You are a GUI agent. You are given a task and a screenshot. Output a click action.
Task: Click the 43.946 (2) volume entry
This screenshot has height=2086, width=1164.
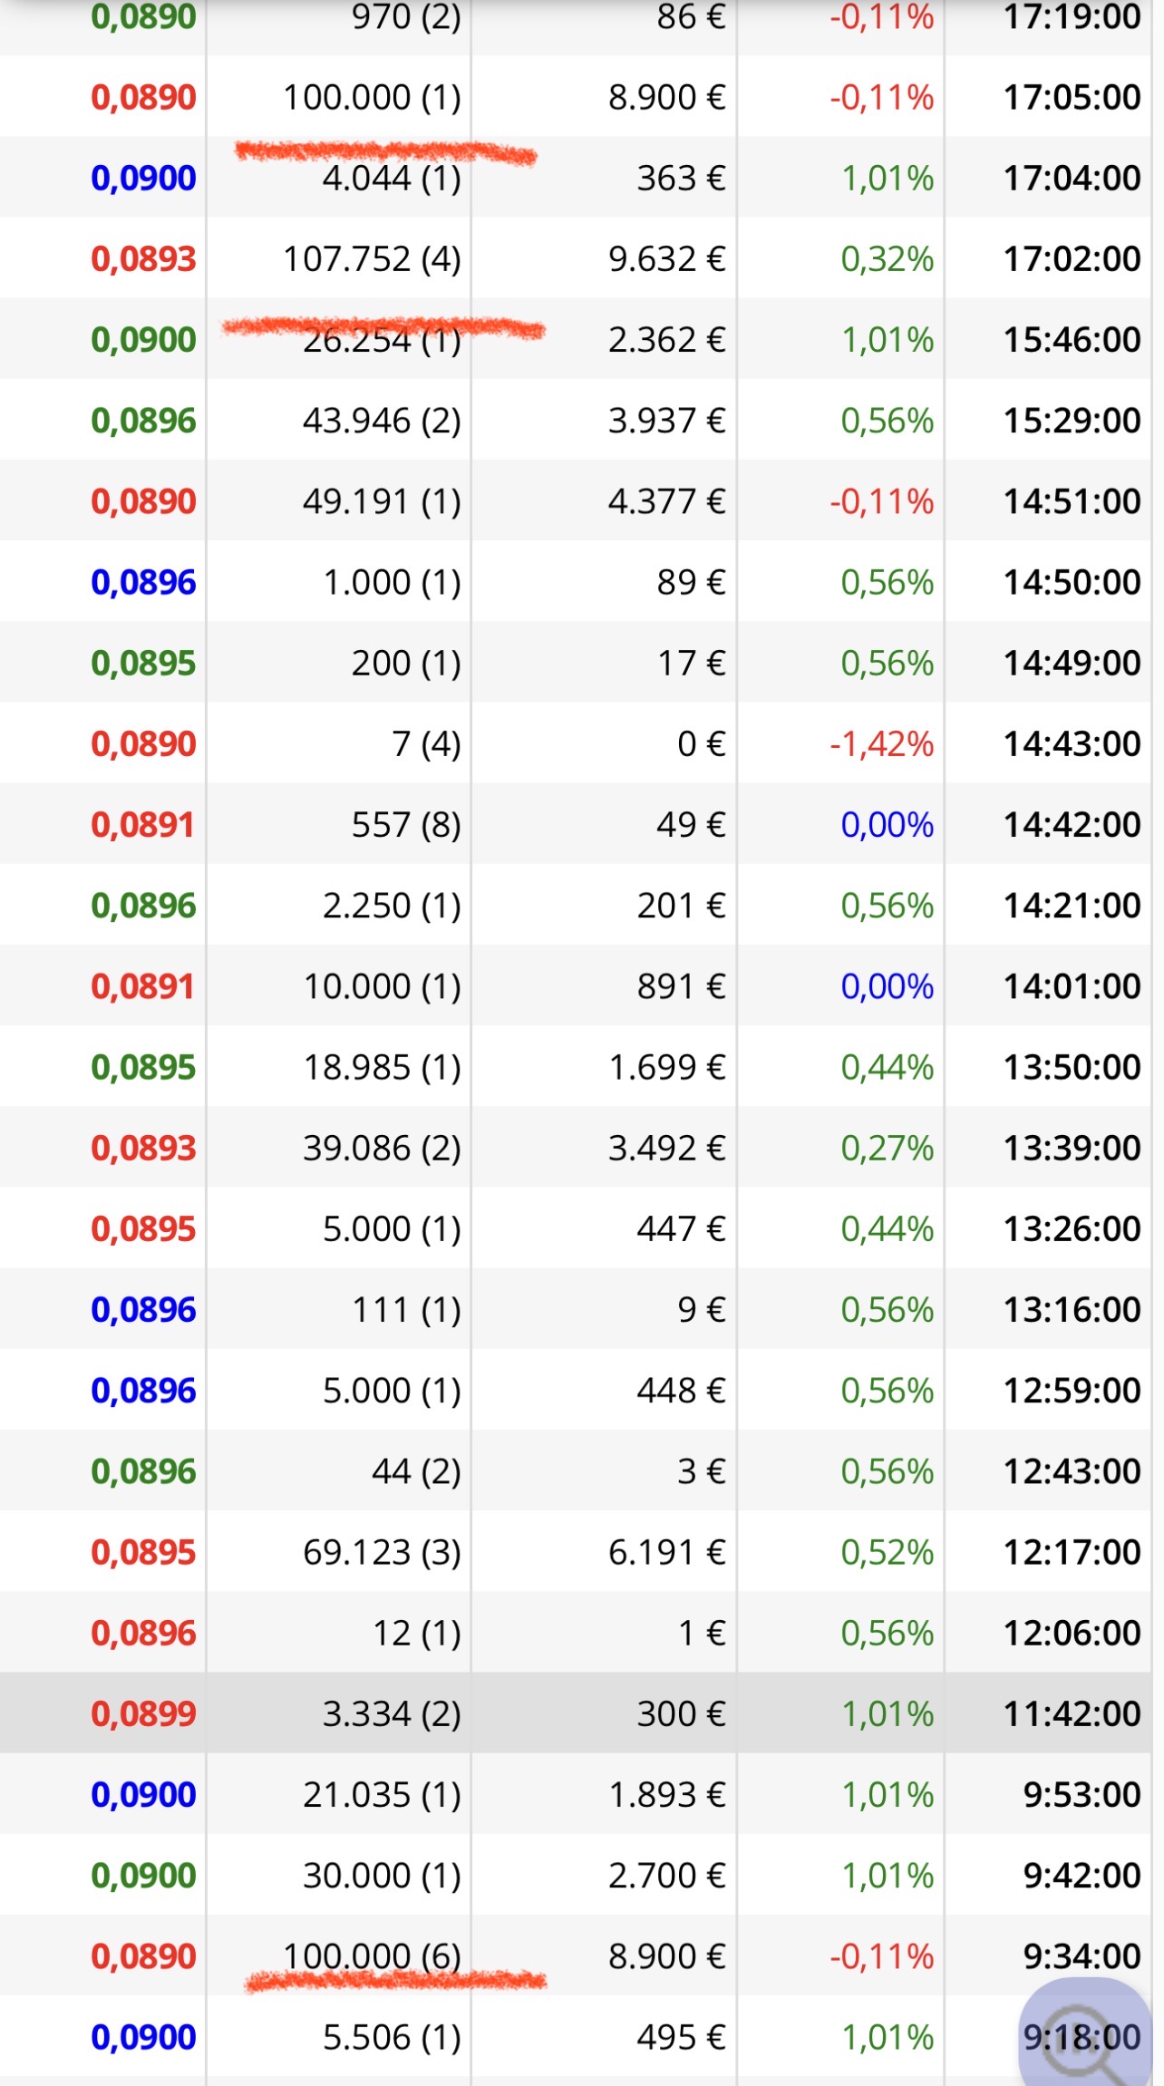382,421
